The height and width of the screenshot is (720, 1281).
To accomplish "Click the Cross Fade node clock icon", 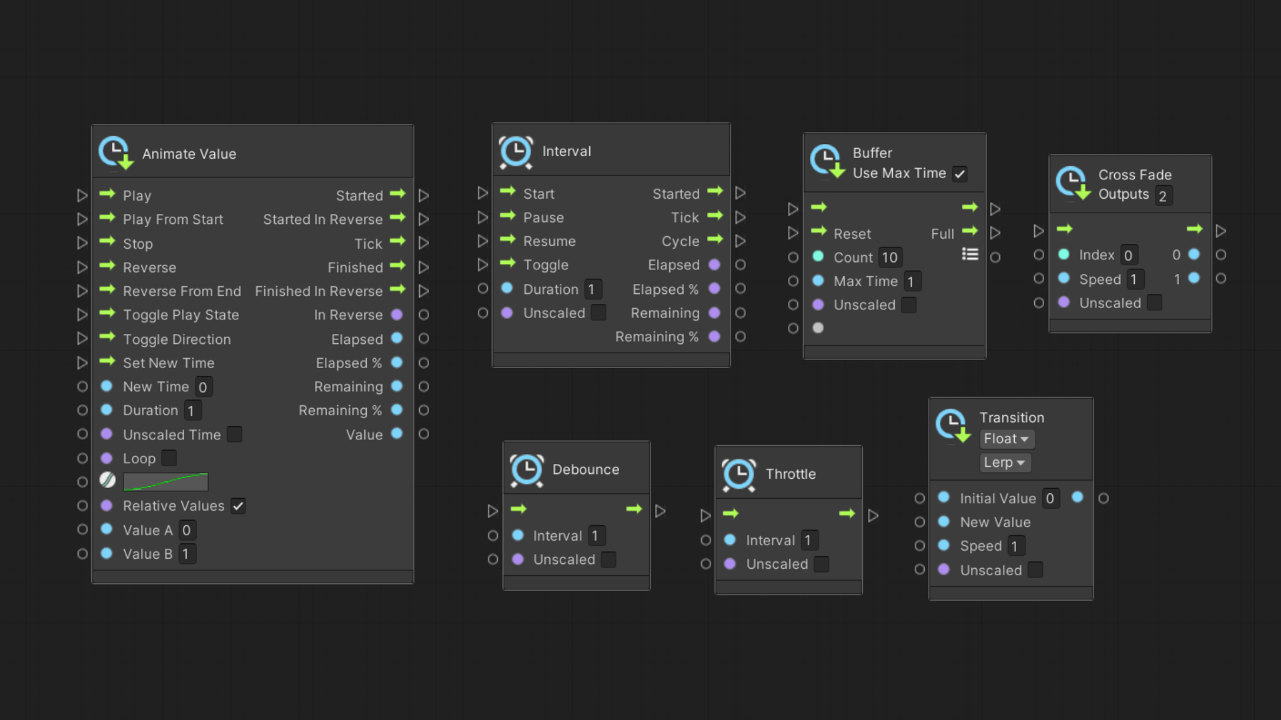I will [1072, 183].
